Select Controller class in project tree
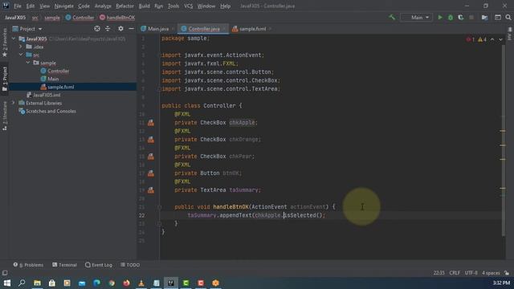The image size is (514, 289). pos(55,71)
